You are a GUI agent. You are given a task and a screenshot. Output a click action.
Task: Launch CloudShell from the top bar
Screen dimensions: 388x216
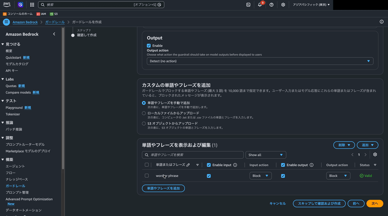tap(248, 5)
